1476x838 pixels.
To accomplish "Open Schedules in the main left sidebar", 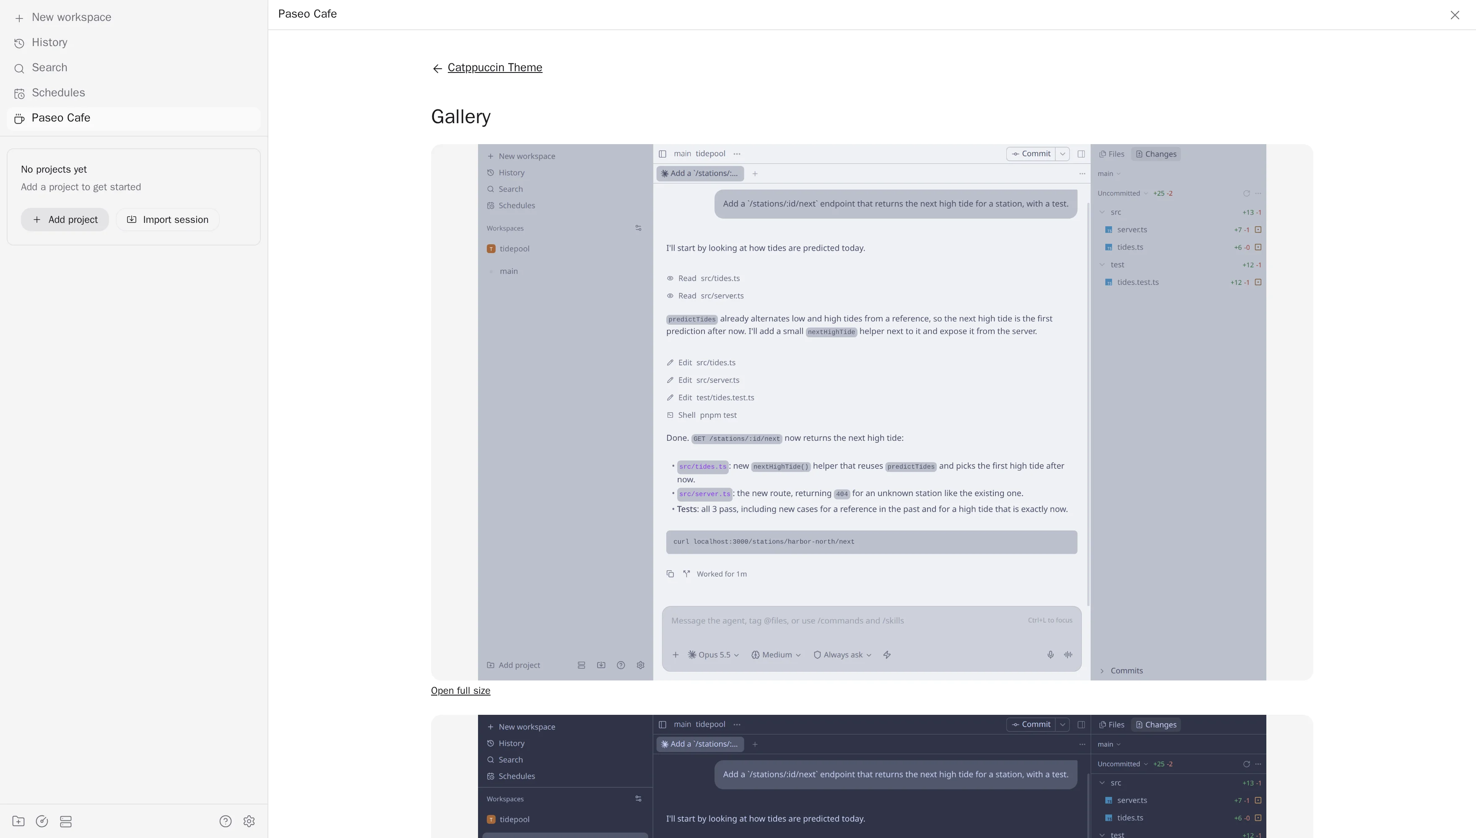I will (x=134, y=93).
